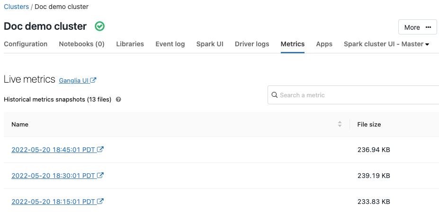Click external link icon for 18:30:01 snapshot

click(100, 176)
